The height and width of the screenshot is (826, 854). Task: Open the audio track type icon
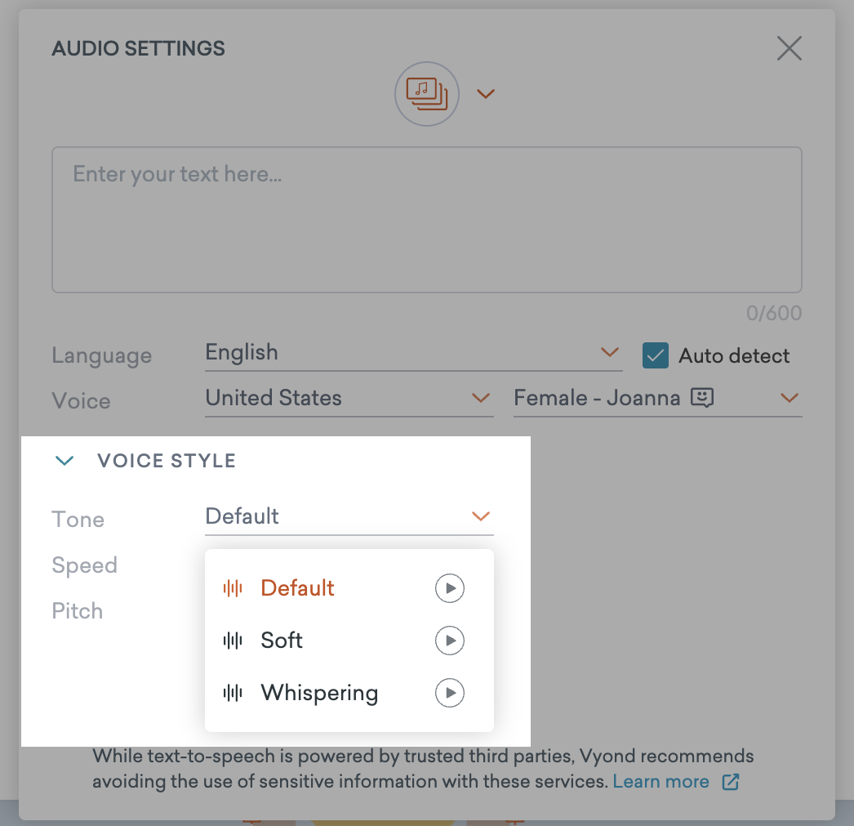click(x=427, y=93)
